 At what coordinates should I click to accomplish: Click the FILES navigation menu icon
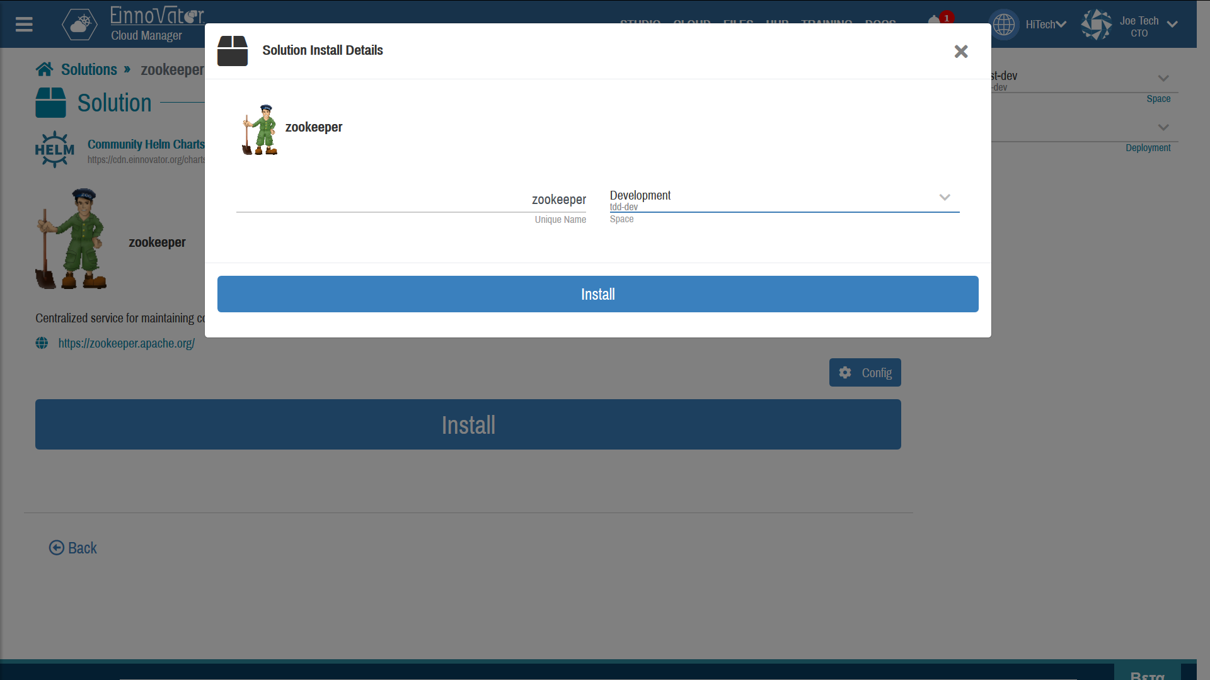pyautogui.click(x=737, y=23)
